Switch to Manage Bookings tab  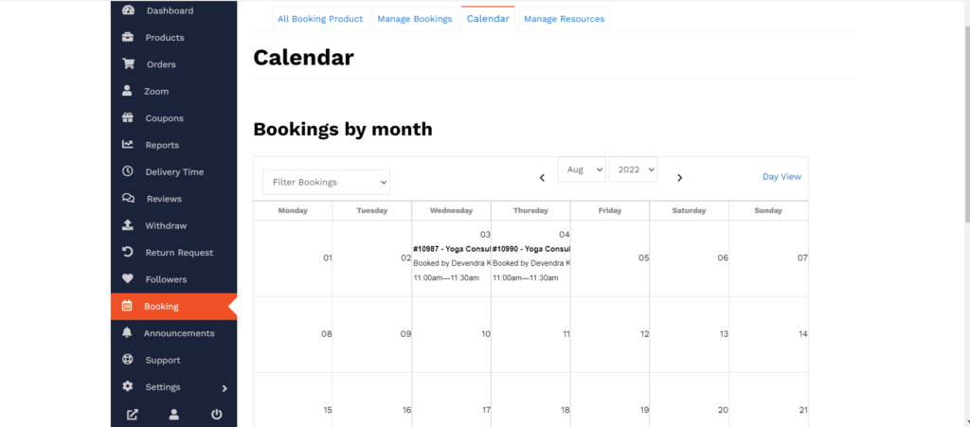(x=415, y=19)
